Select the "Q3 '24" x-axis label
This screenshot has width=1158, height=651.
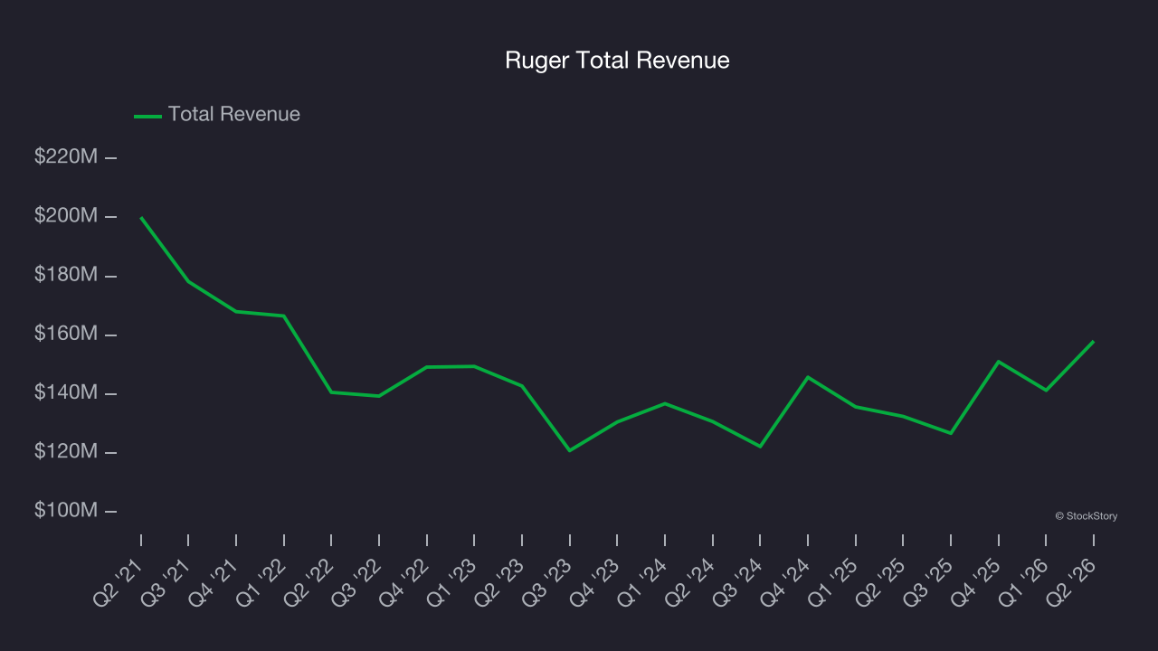point(739,580)
